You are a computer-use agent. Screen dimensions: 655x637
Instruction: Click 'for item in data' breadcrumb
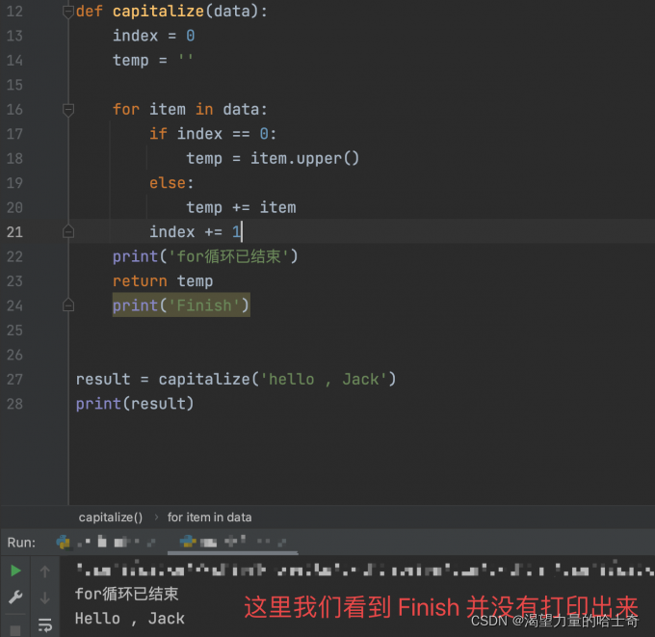(210, 518)
